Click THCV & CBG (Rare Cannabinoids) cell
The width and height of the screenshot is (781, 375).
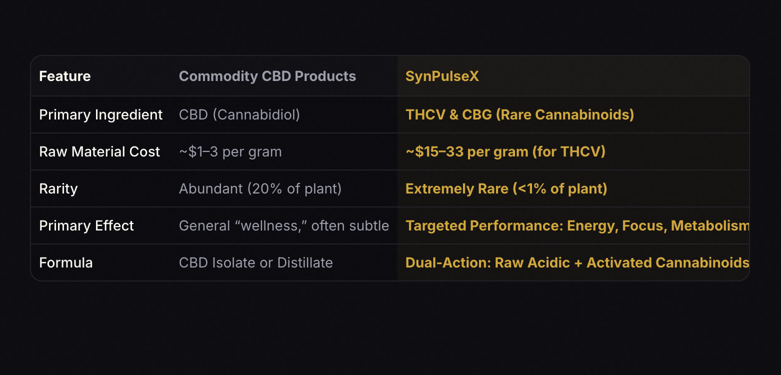(520, 114)
